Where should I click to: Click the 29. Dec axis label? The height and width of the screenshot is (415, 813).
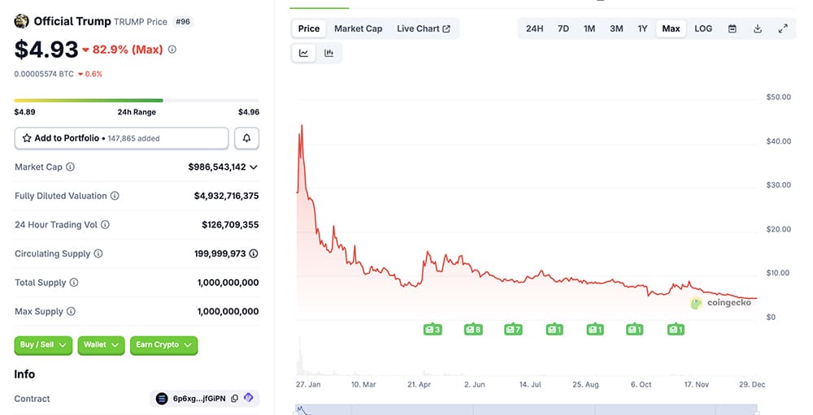752,384
